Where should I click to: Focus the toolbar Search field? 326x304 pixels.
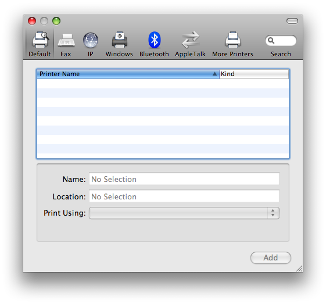pyautogui.click(x=281, y=41)
